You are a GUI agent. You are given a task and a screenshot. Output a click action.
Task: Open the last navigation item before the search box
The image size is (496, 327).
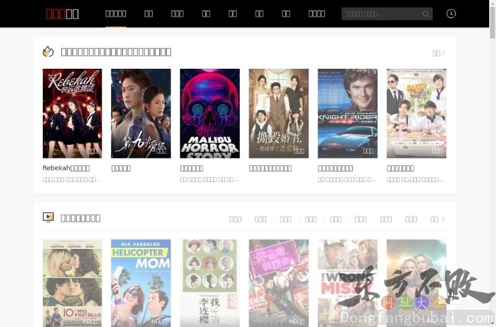tap(316, 14)
